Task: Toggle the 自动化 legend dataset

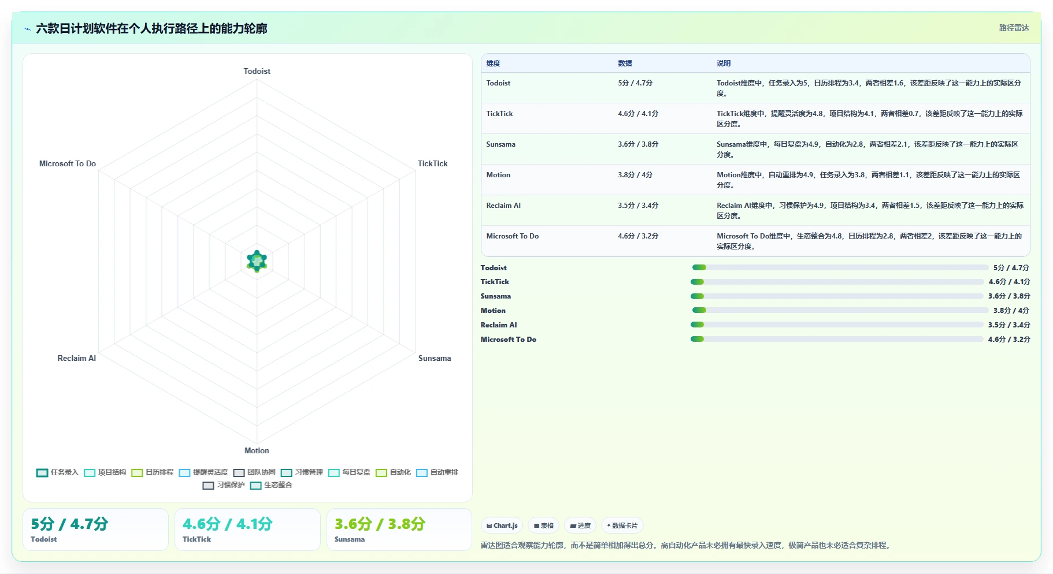Action: [x=394, y=472]
